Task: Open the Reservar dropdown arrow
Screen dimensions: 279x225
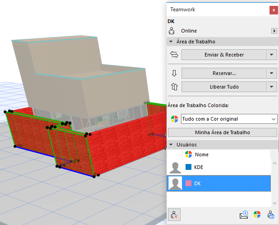Action: pos(271,73)
